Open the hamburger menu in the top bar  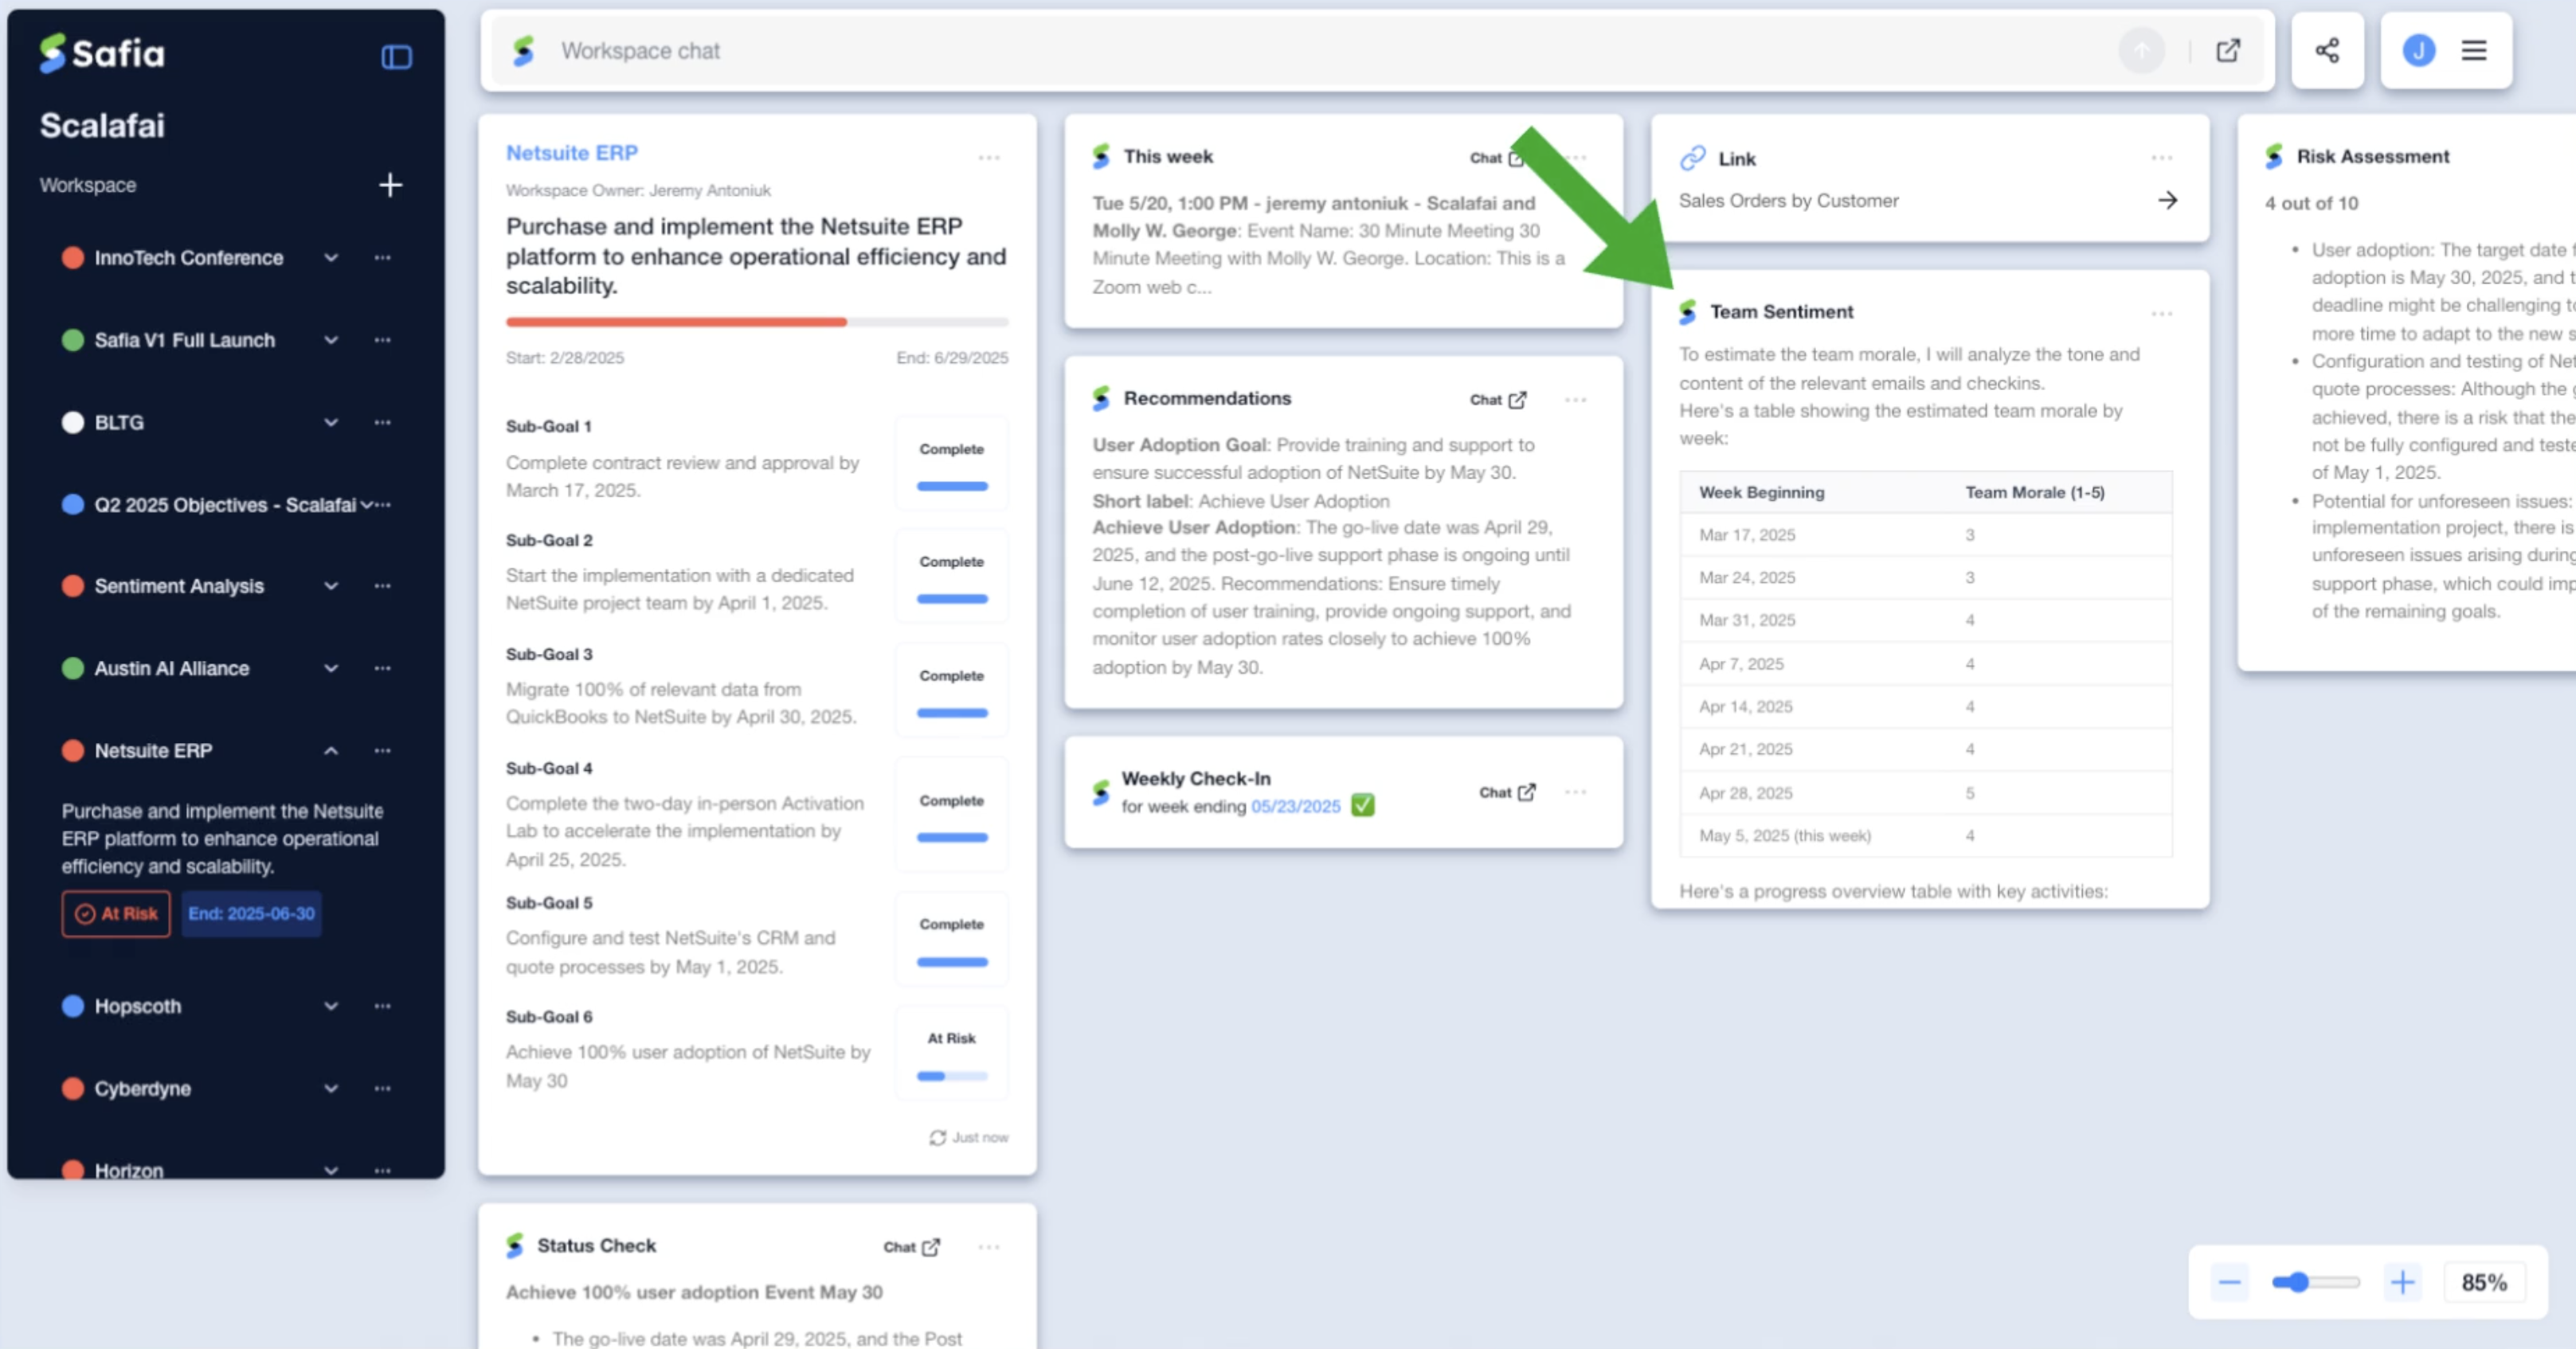point(2473,50)
